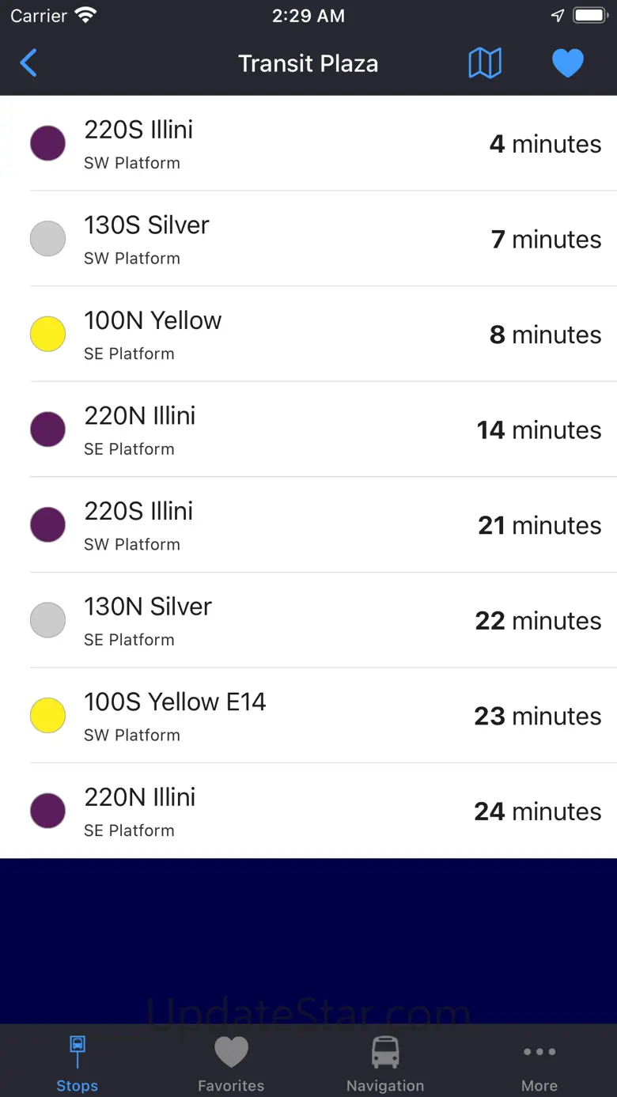Select 130S Silver departure row

(308, 239)
